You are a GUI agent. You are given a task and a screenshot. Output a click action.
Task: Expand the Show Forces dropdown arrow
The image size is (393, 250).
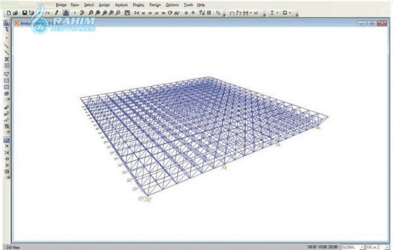tap(251, 13)
